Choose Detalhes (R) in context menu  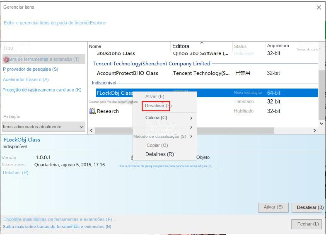(x=159, y=154)
